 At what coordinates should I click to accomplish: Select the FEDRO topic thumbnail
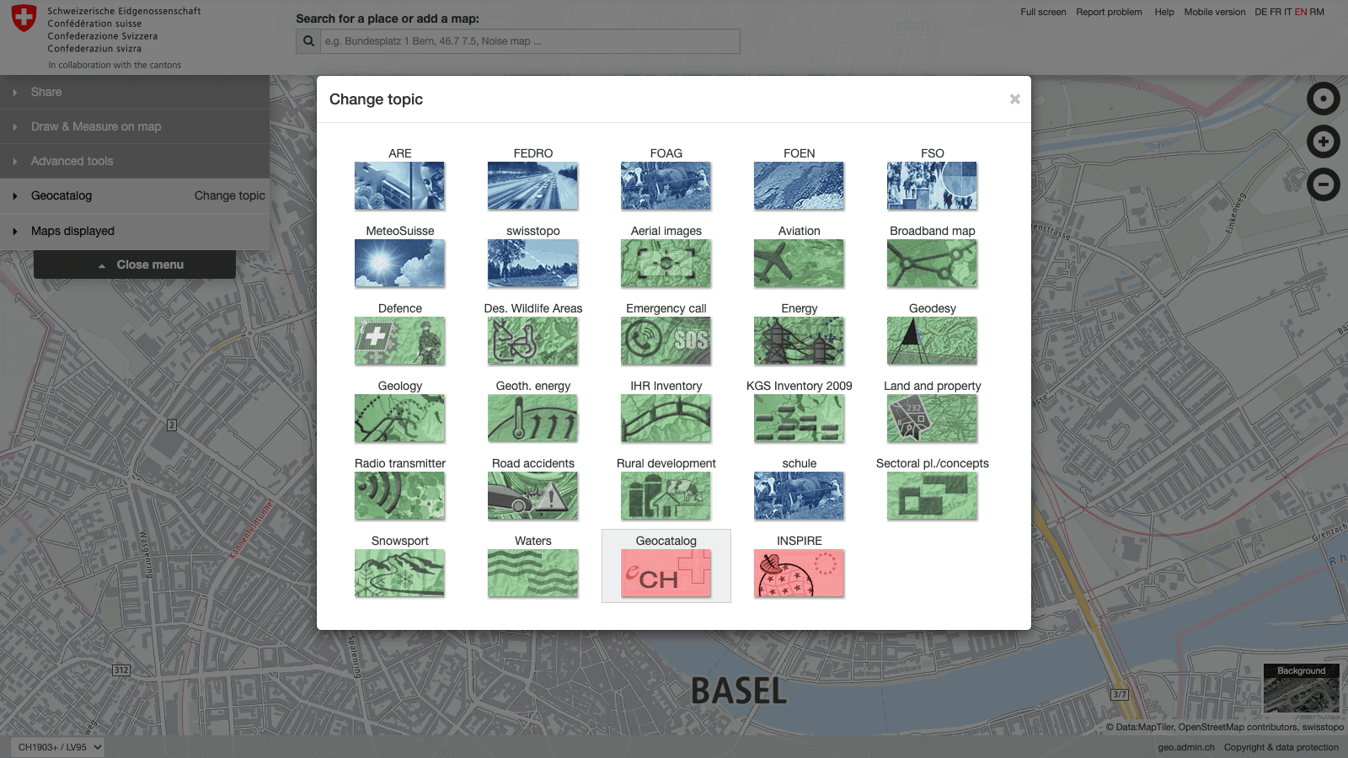click(x=532, y=185)
